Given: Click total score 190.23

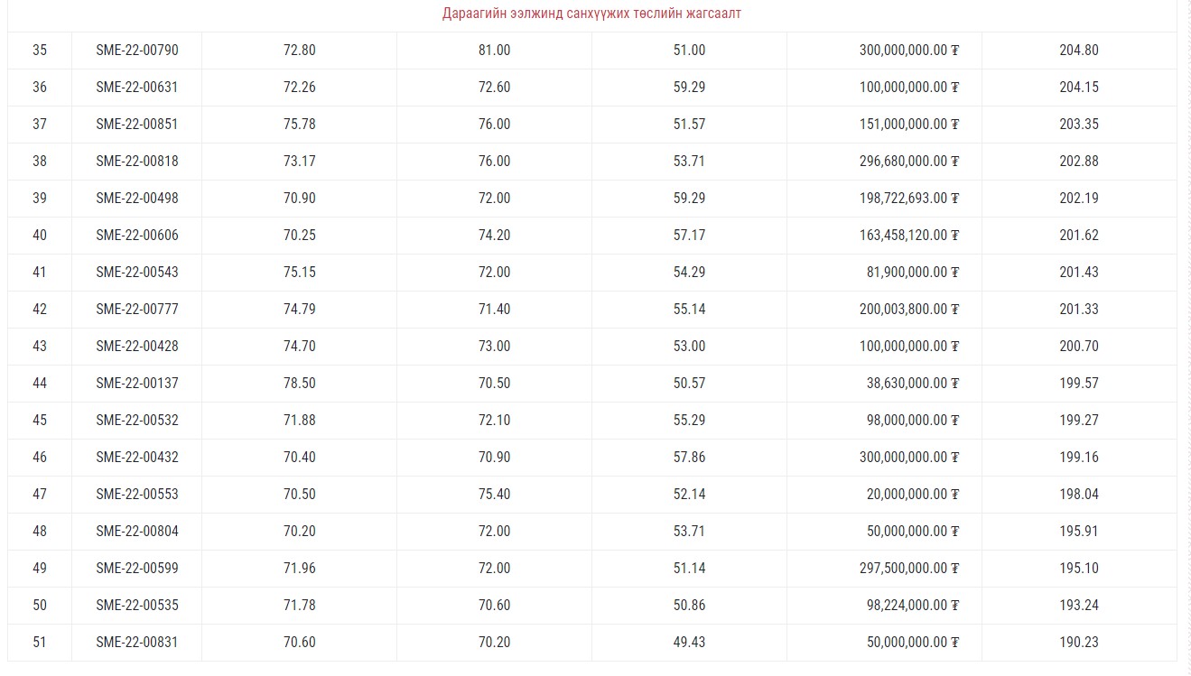Looking at the screenshot, I should 1078,643.
